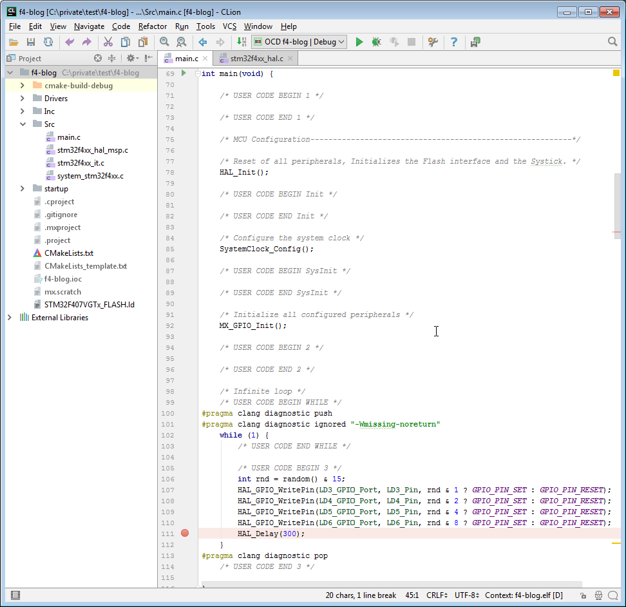
Task: Click UTF-8 encoding selector
Action: (x=466, y=595)
